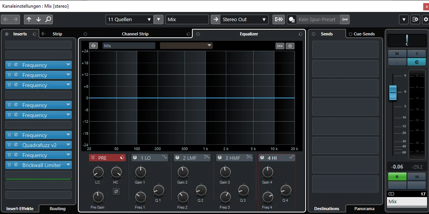This screenshot has height=214, width=429.
Task: Switch to the Strip tab
Action: point(57,34)
